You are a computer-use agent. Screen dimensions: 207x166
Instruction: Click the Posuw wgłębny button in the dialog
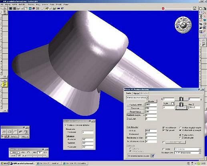pos(135,112)
